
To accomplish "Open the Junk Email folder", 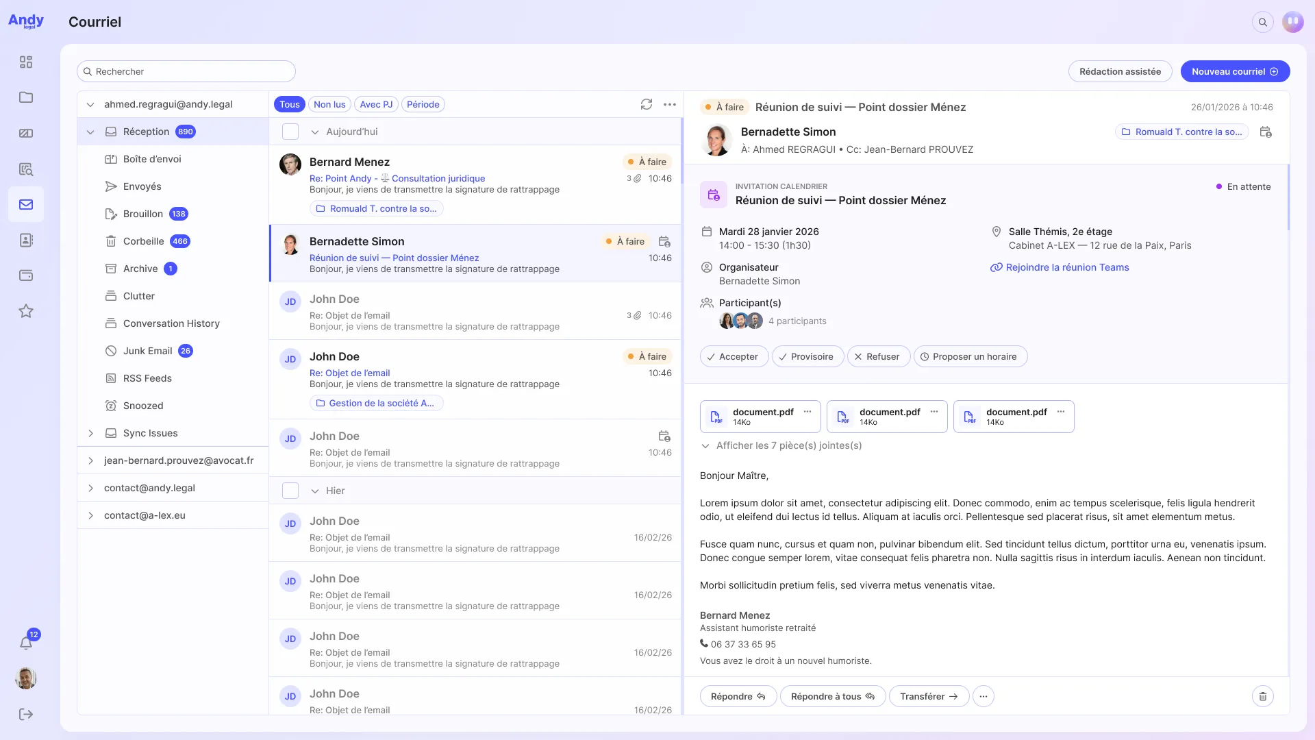I will pos(173,351).
